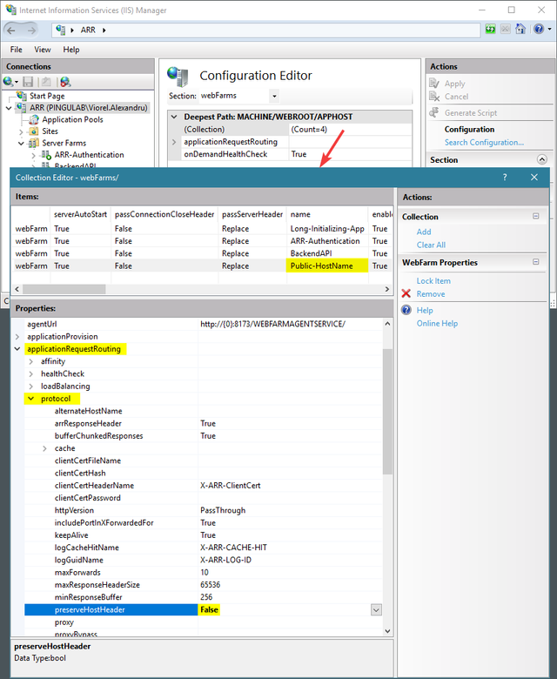Click the maxForwards value 10
Screen dimensions: 557x679
(x=205, y=572)
